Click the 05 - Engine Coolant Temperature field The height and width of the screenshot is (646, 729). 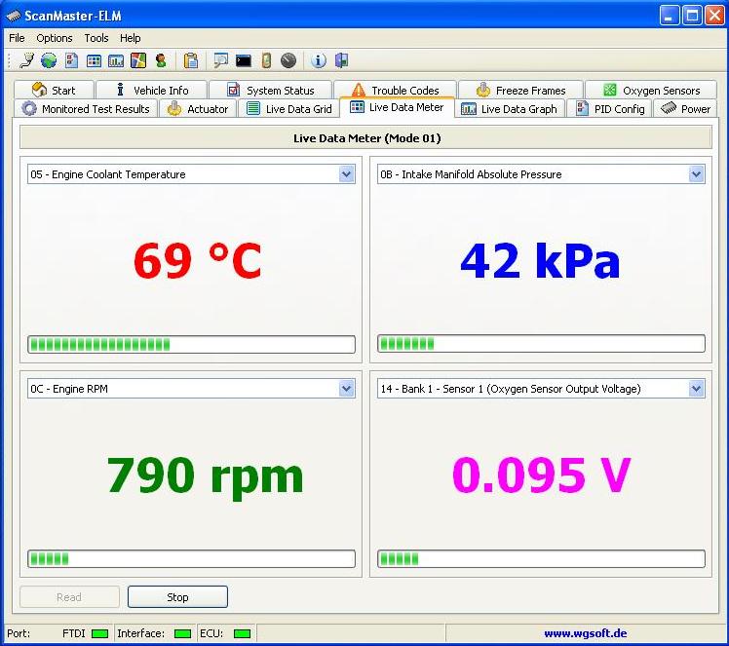192,174
